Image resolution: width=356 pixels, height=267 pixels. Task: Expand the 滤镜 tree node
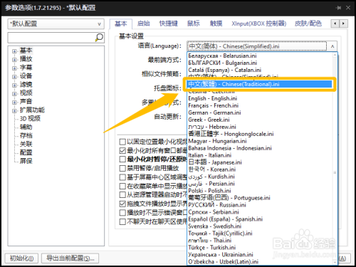[14, 85]
